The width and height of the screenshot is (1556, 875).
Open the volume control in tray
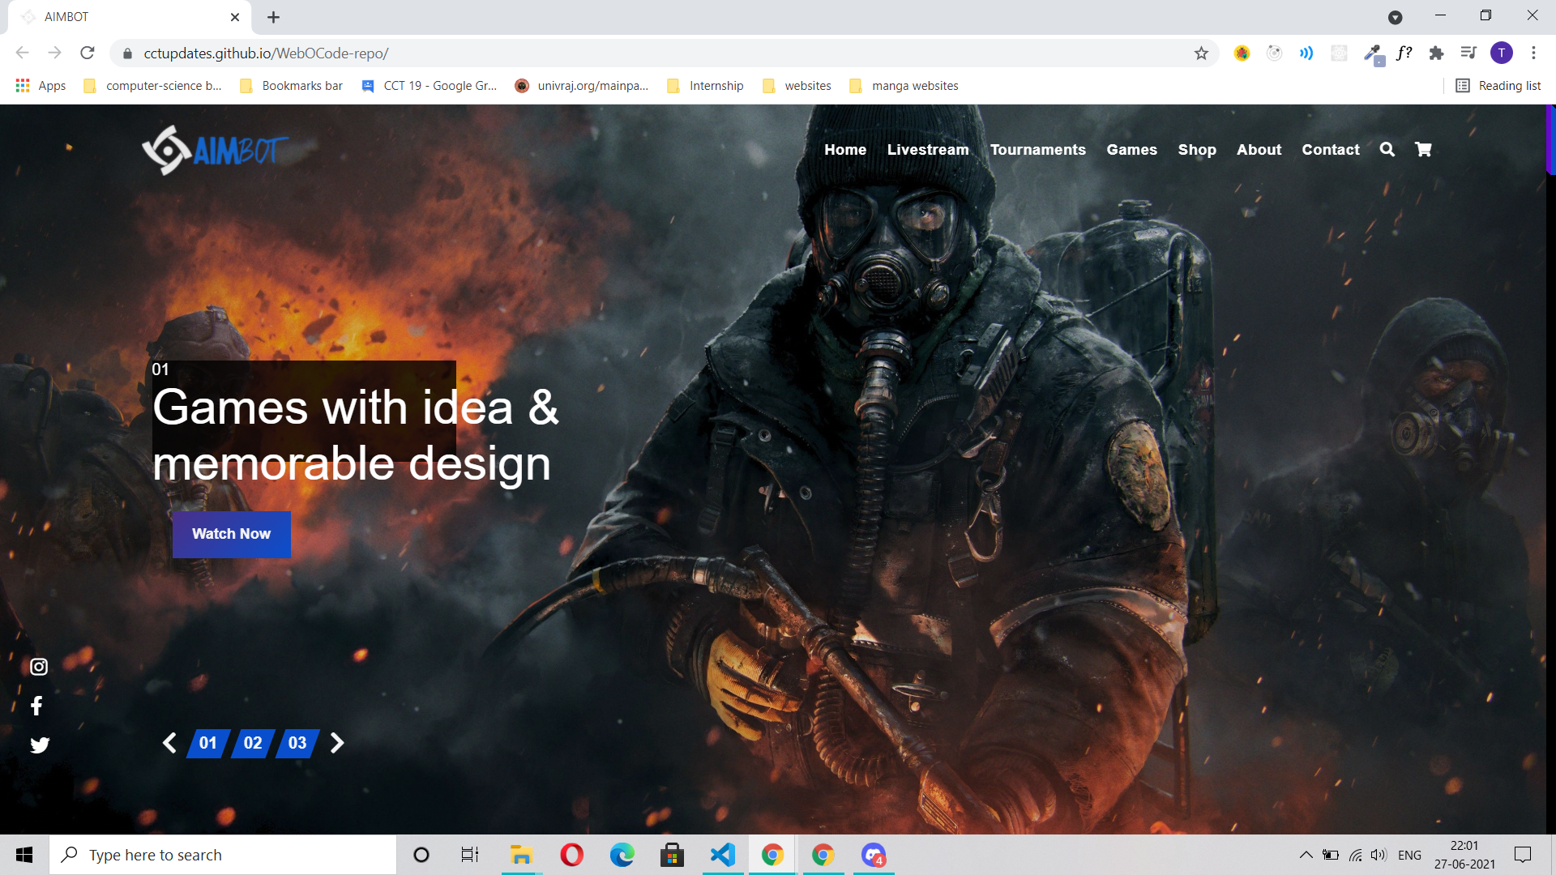1379,855
